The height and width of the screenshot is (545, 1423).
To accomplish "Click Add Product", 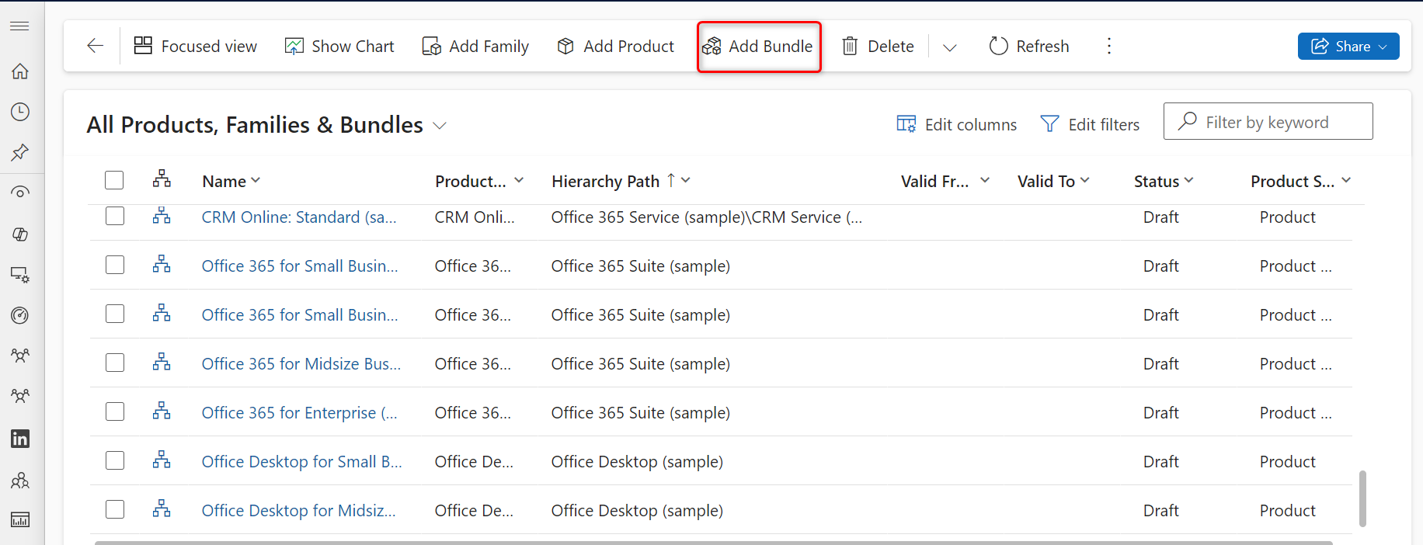I will [x=616, y=46].
